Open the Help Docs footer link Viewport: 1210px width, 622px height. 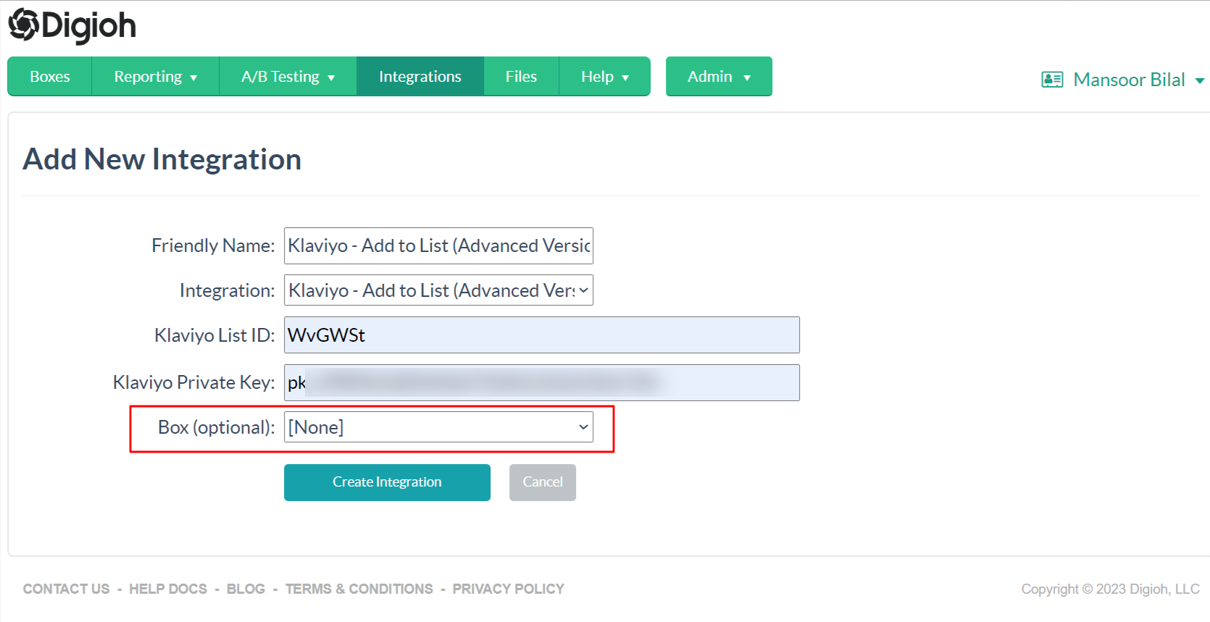coord(168,589)
